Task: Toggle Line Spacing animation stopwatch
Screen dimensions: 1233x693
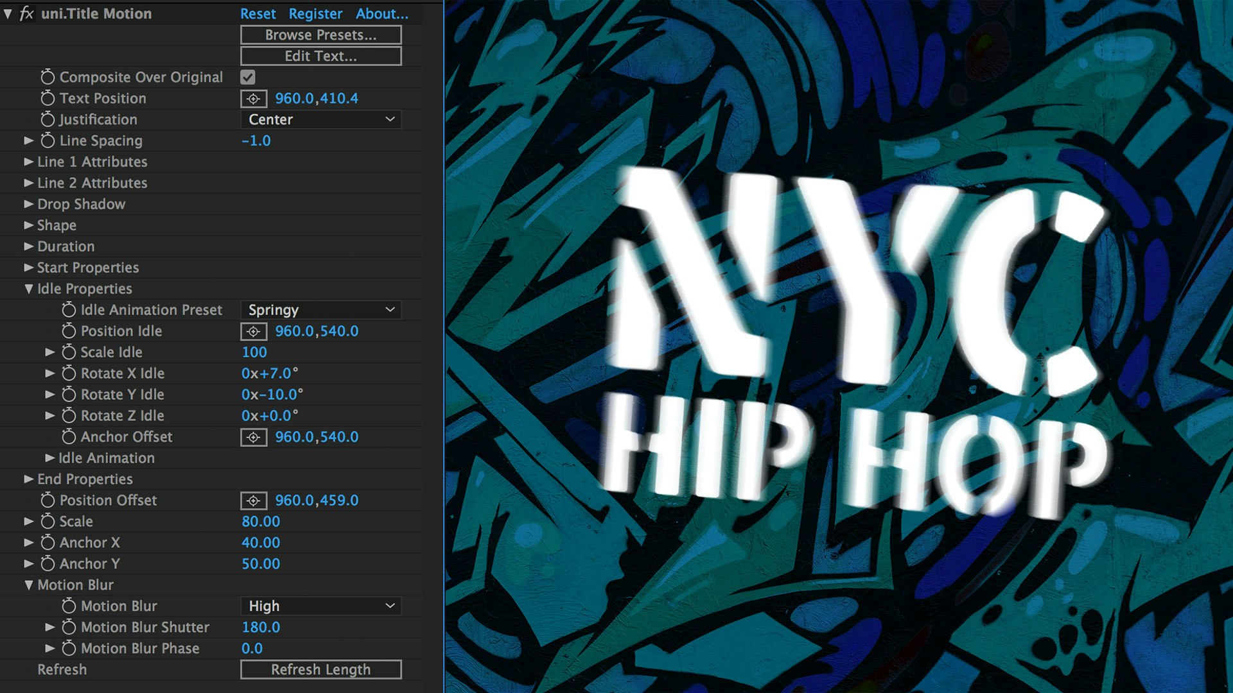Action: click(x=48, y=141)
